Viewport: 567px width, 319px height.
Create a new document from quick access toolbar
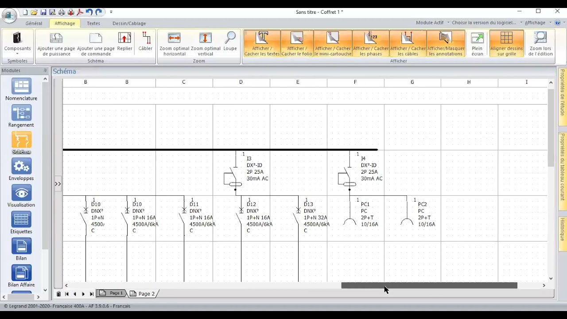pyautogui.click(x=25, y=12)
